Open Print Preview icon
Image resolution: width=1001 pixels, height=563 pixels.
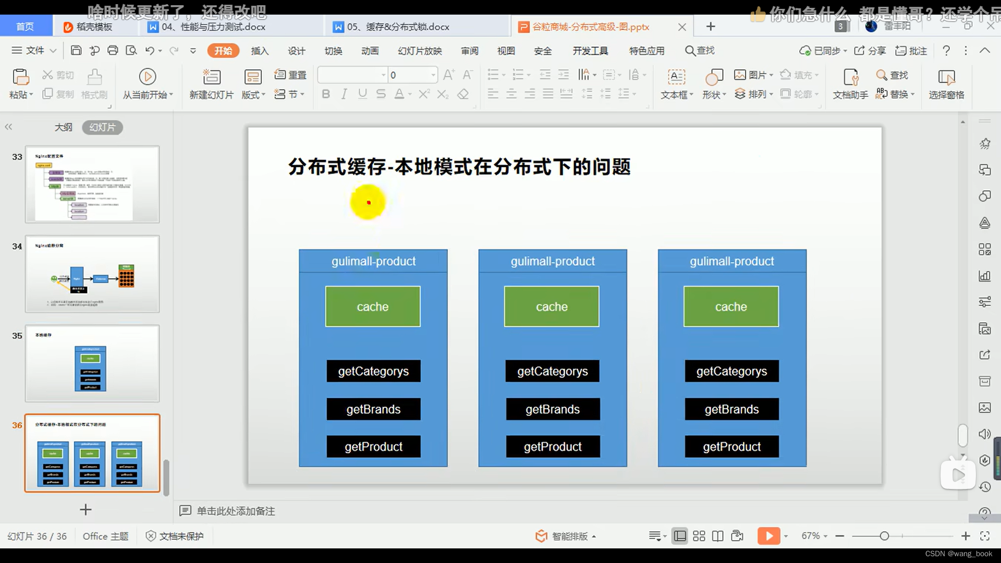[131, 50]
